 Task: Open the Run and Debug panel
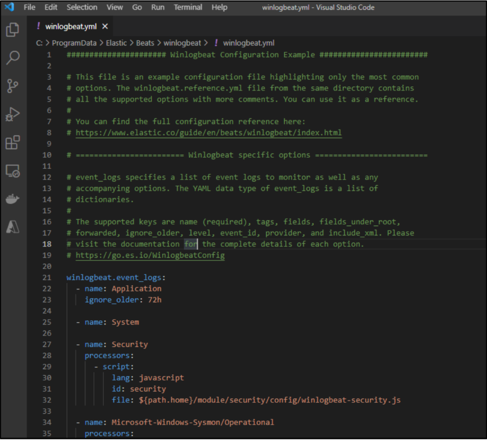click(12, 113)
